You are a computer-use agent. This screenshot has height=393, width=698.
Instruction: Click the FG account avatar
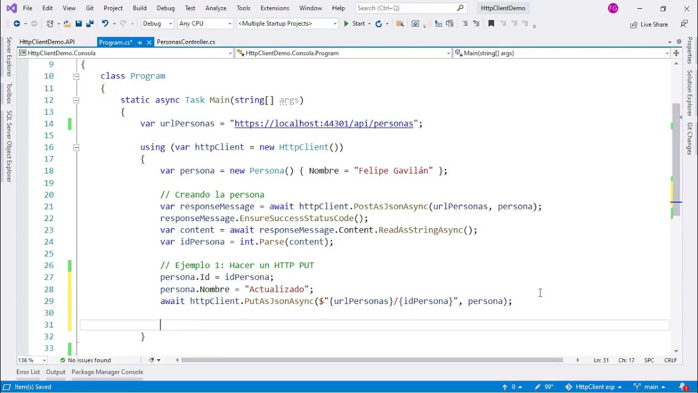pos(613,8)
